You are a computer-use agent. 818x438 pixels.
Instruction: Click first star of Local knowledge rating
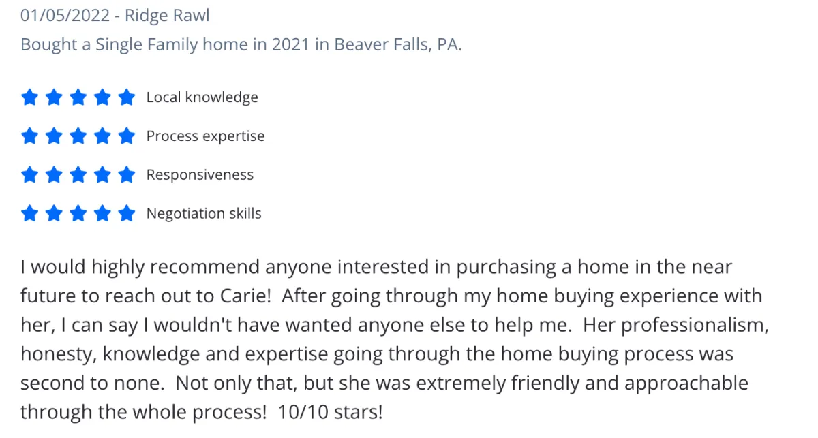coord(29,97)
